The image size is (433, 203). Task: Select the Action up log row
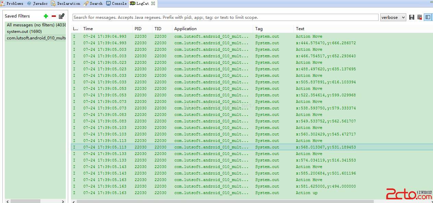252,193
